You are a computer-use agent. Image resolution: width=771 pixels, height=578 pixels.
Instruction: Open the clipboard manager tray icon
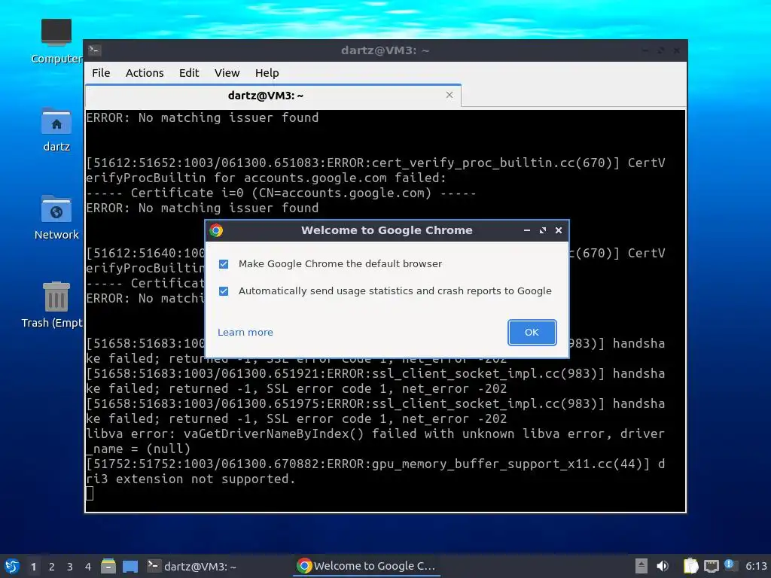[x=691, y=566]
